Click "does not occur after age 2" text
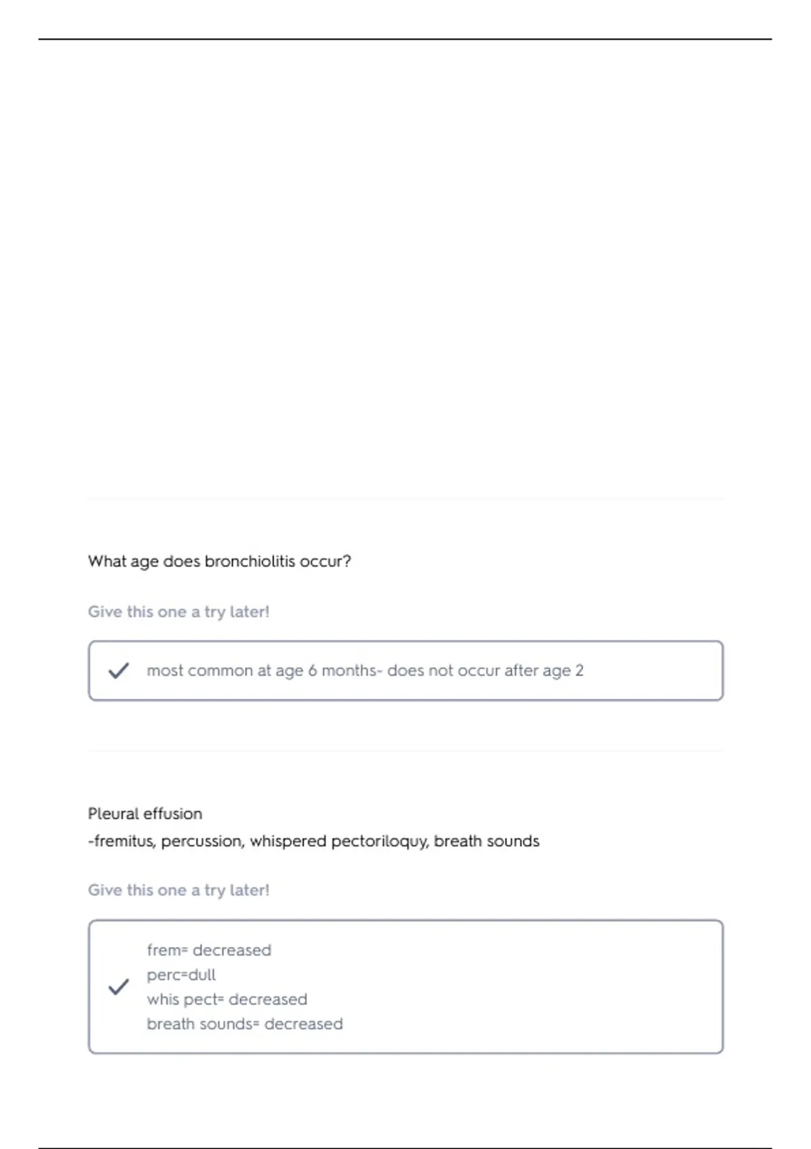 (485, 670)
